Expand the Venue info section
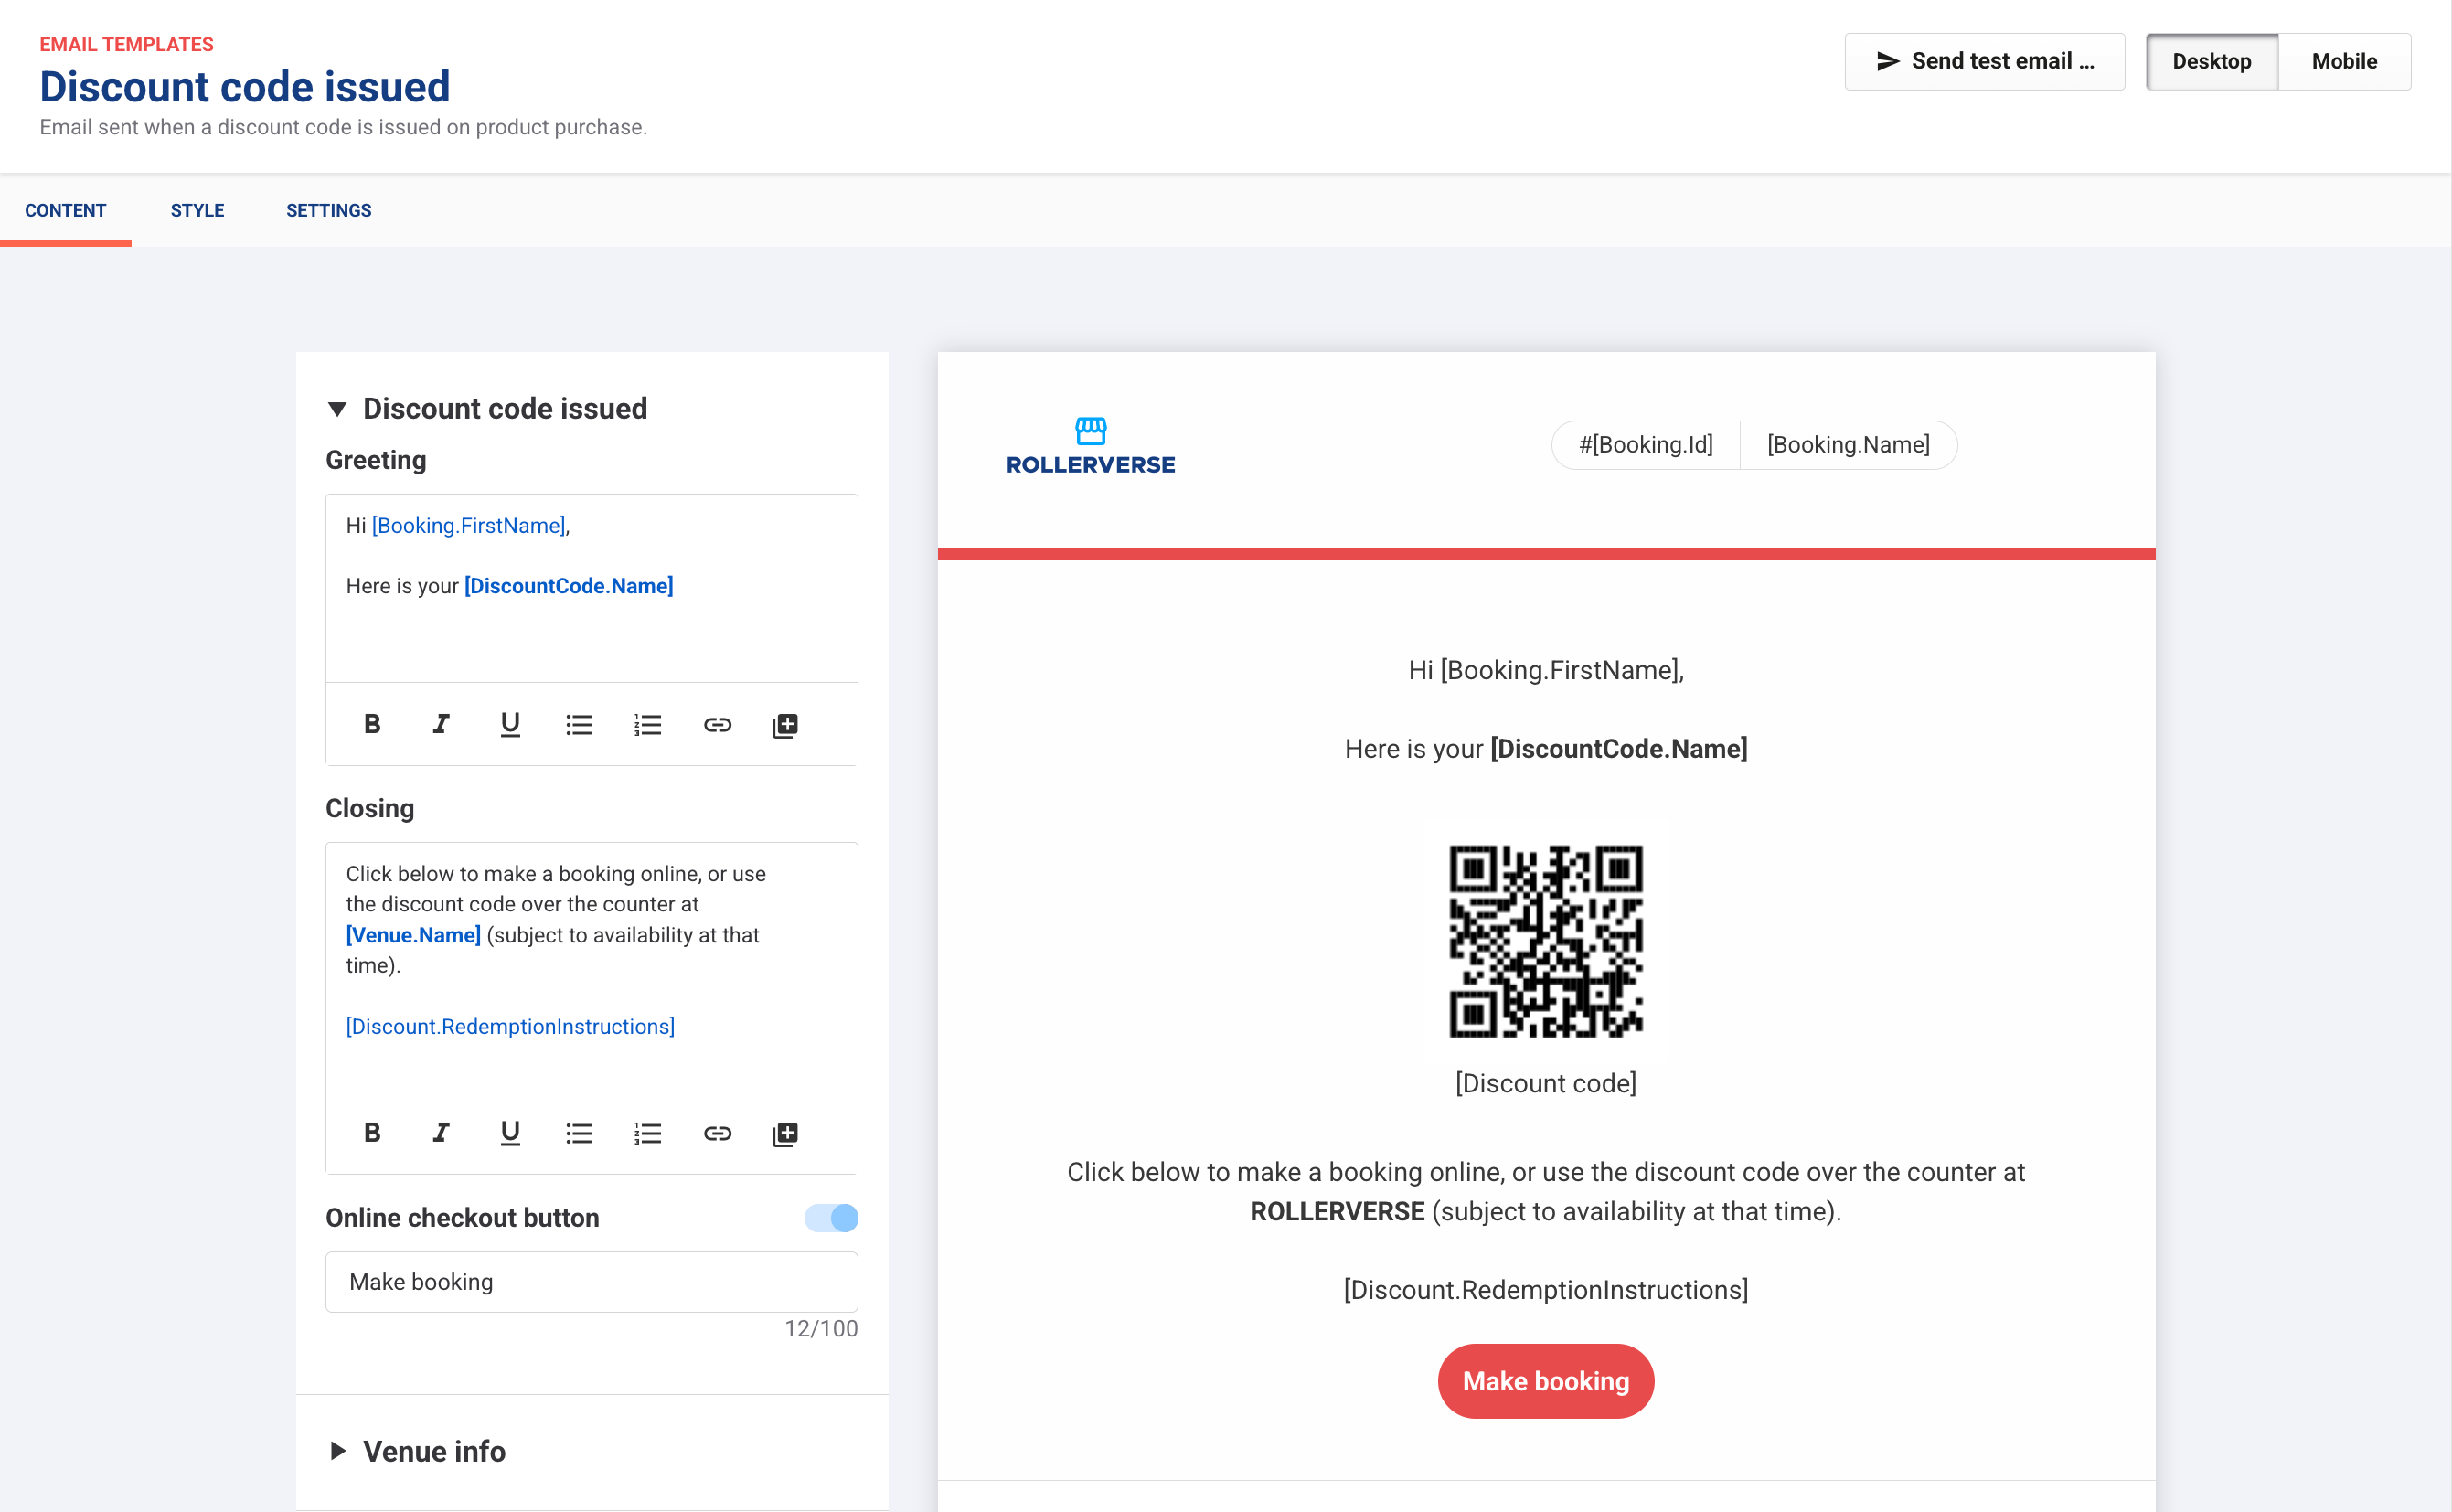The width and height of the screenshot is (2452, 1512). tap(338, 1451)
